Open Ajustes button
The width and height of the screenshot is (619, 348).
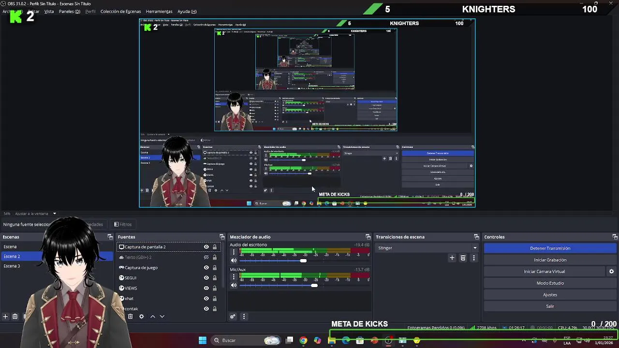[x=550, y=295]
